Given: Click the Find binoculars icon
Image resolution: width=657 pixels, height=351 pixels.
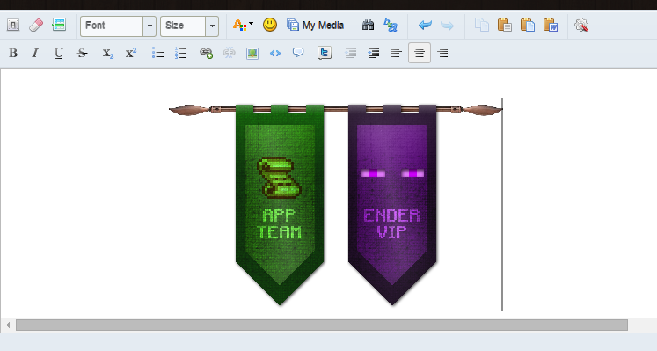Looking at the screenshot, I should (368, 26).
